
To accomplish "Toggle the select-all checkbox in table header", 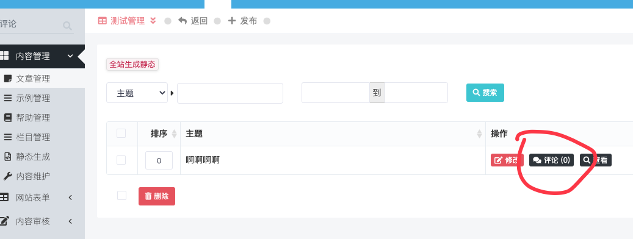I will (x=121, y=134).
